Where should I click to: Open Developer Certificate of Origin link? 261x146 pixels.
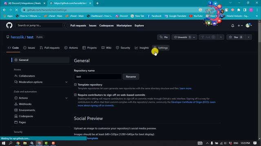[190, 102]
